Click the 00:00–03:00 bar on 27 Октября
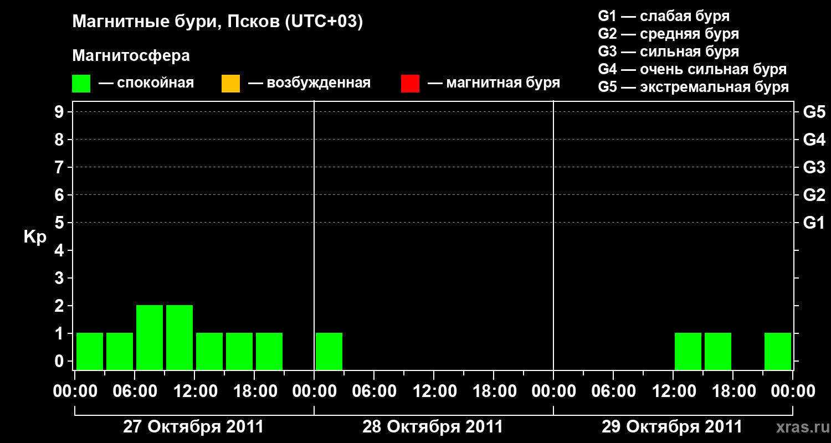 [x=90, y=351]
